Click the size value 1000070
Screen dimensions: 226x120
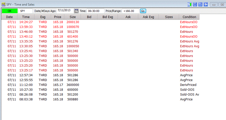73,27
